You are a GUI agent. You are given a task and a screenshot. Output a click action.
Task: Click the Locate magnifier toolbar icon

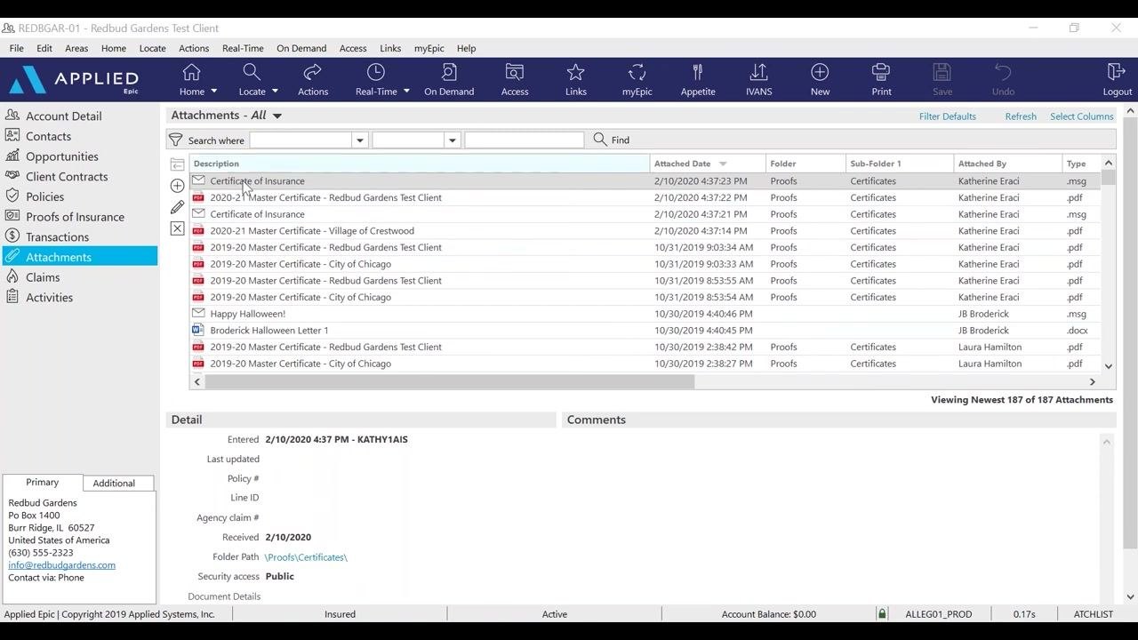(x=252, y=73)
